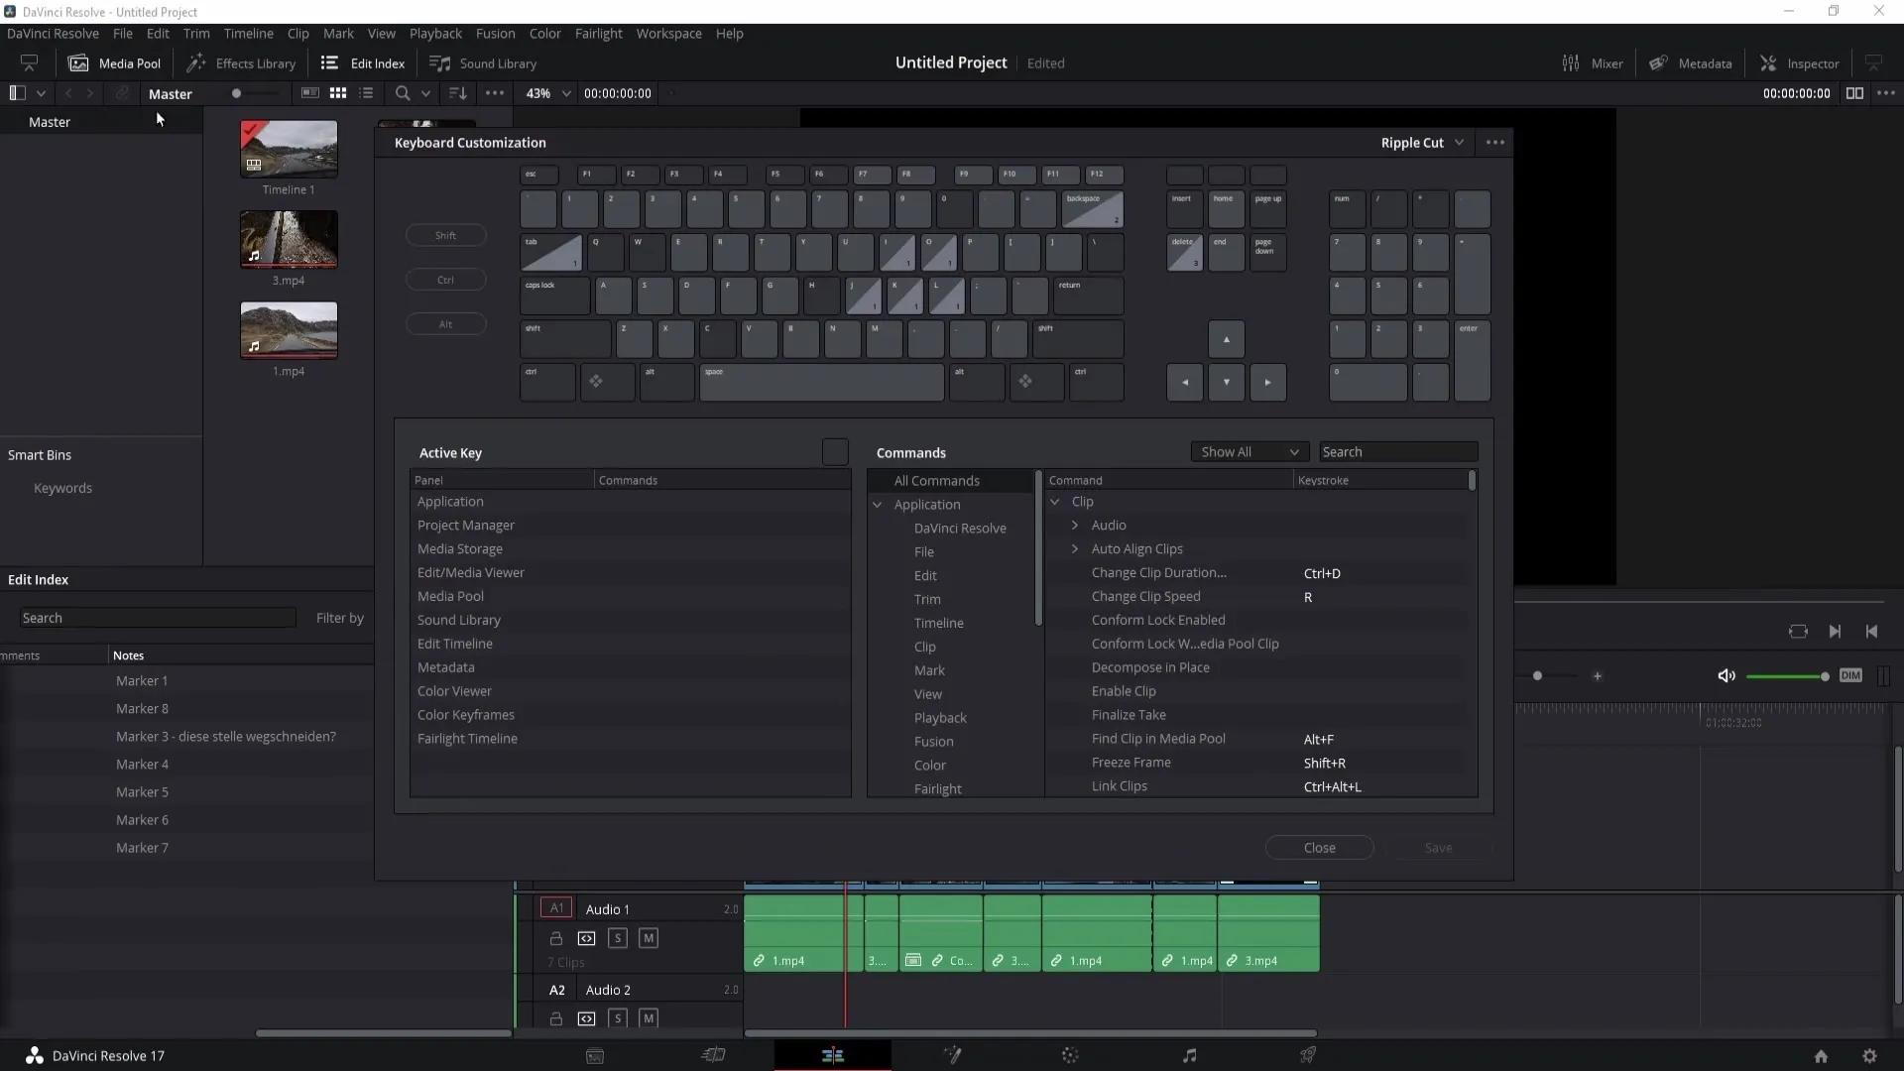This screenshot has height=1071, width=1904.
Task: Select Edit Timeline in Active Key panel list
Action: coord(631,644)
